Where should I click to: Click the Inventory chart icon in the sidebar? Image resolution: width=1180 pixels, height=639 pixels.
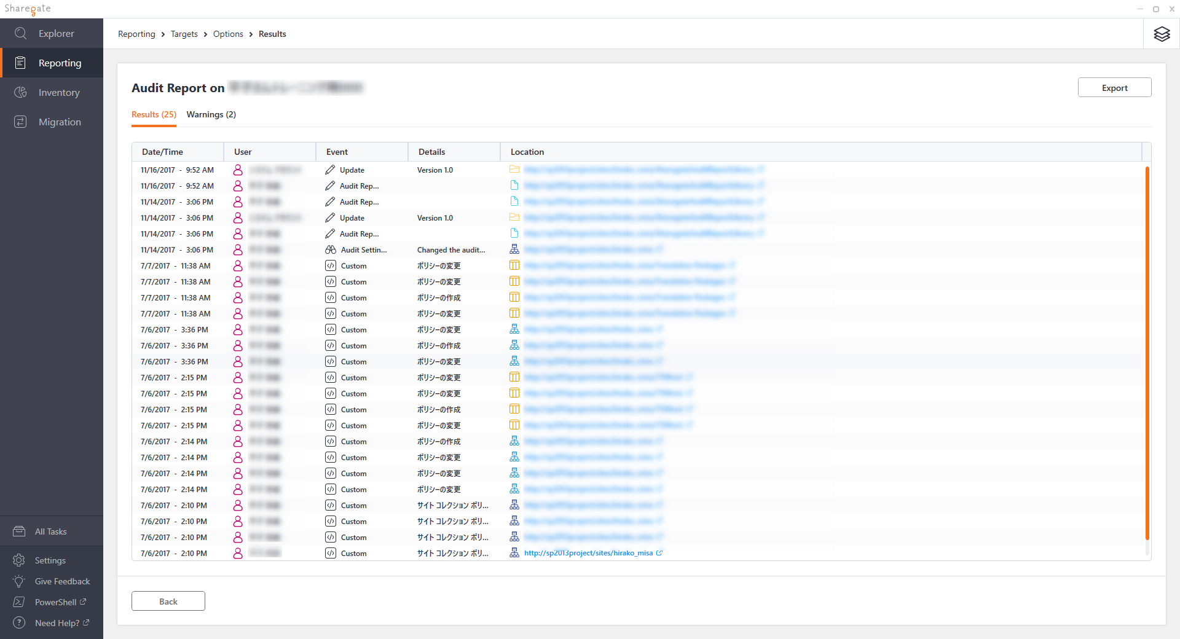pos(20,92)
